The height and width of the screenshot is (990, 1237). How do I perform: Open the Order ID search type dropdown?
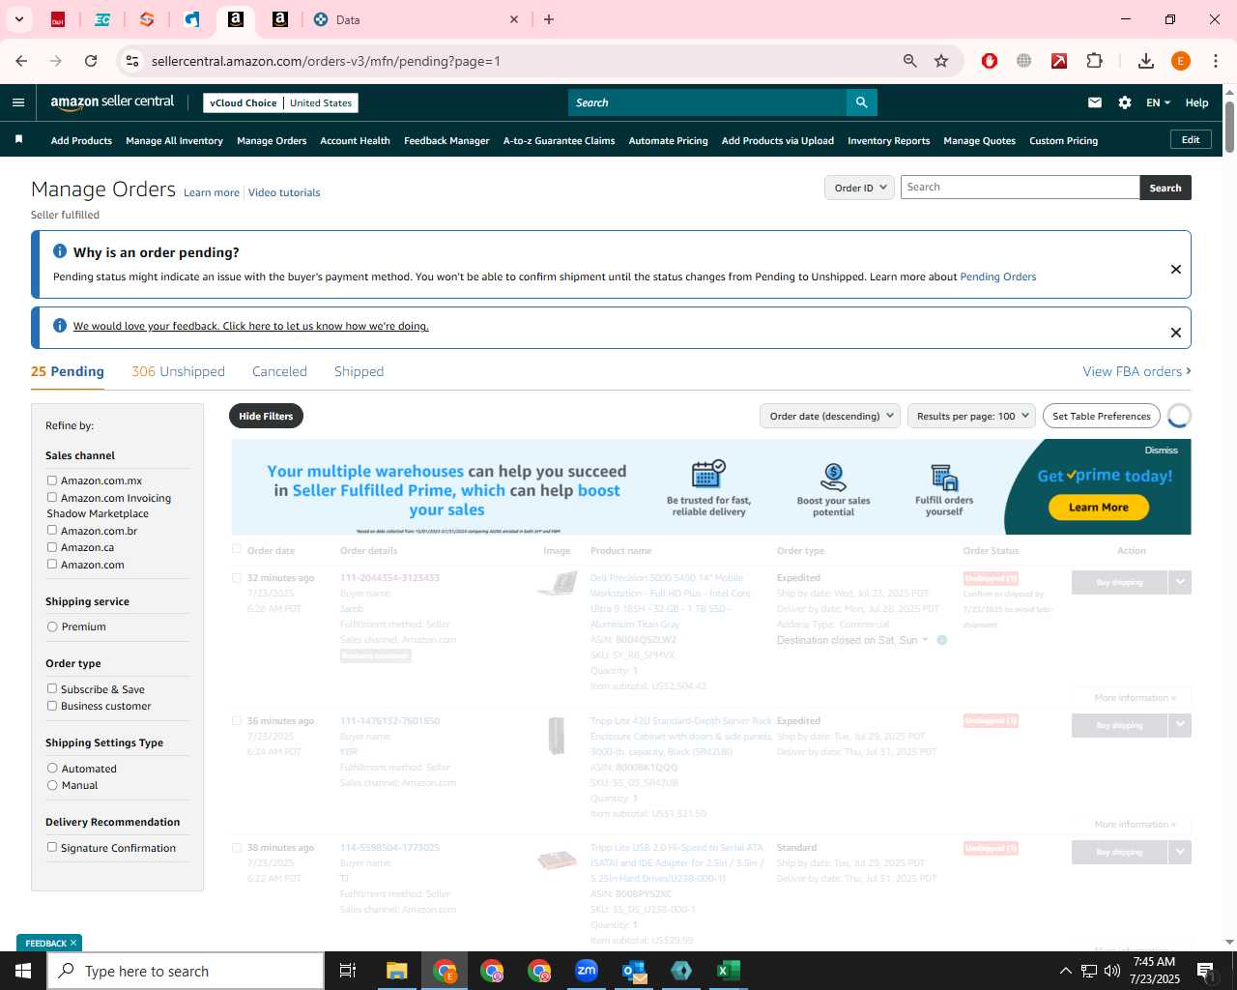859,188
